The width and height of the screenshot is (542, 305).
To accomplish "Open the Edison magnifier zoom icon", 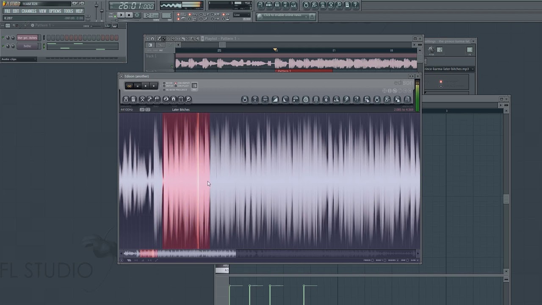I will click(188, 99).
